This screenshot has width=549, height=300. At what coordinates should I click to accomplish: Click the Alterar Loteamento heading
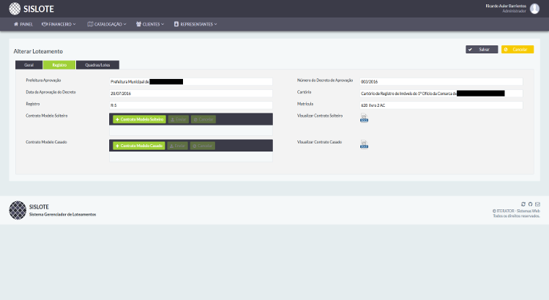pyautogui.click(x=38, y=51)
